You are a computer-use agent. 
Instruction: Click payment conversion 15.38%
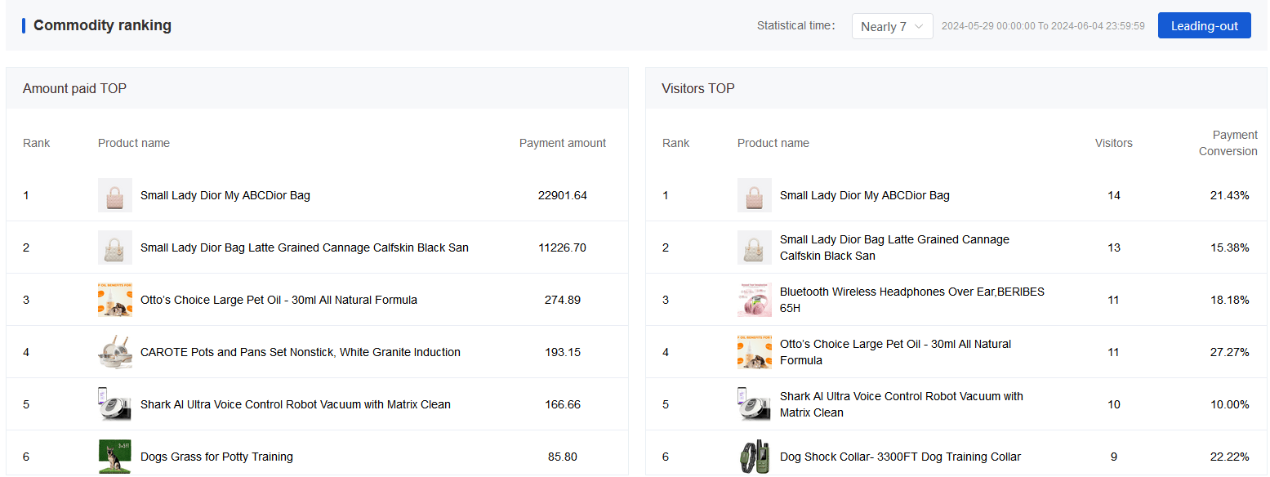pyautogui.click(x=1229, y=247)
